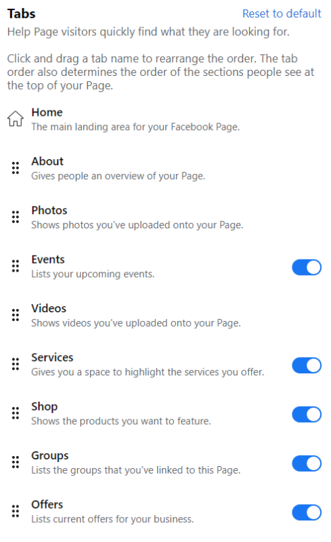Click the drag handle next to Photos
The width and height of the screenshot is (331, 542).
coord(16,217)
